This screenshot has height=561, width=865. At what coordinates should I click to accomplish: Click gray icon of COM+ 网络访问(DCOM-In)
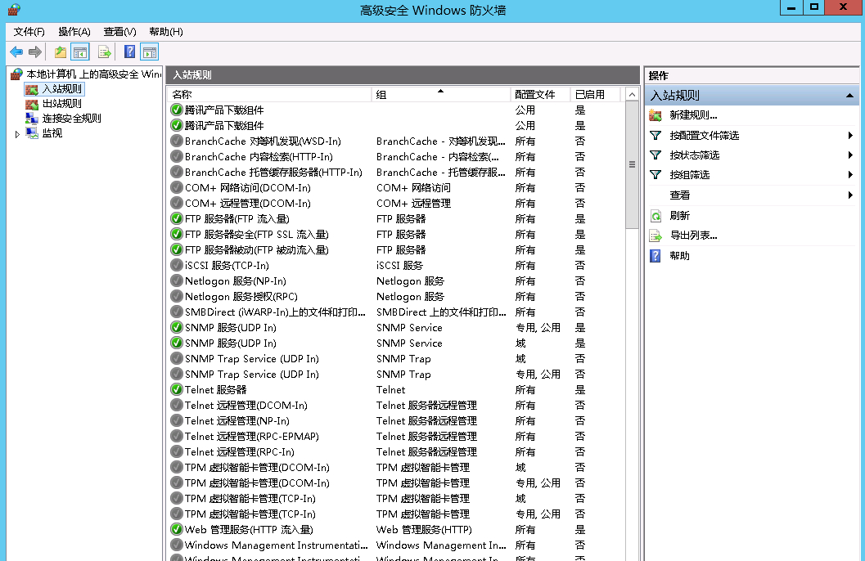click(x=177, y=188)
